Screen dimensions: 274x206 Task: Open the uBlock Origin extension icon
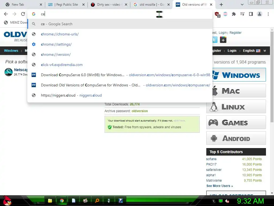[x=217, y=14]
